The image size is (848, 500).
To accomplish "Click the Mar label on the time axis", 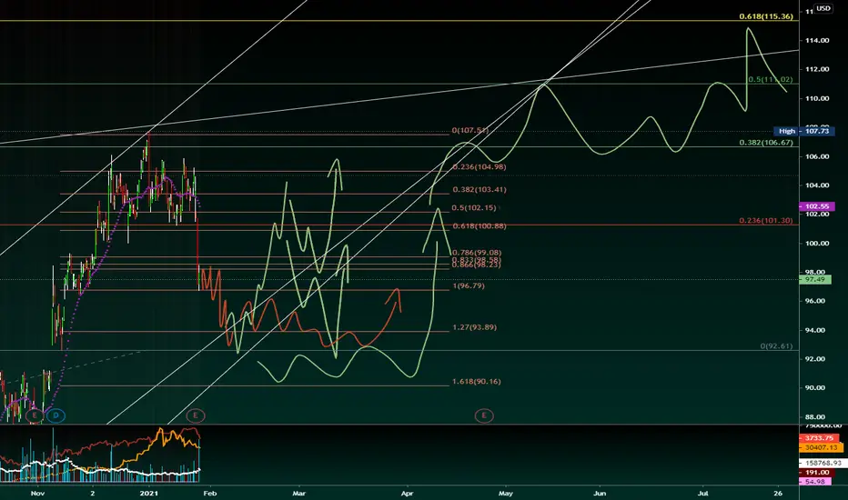I will point(299,493).
